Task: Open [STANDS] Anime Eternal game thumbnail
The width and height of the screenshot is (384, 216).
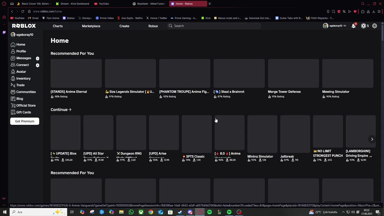Action: 76,73
